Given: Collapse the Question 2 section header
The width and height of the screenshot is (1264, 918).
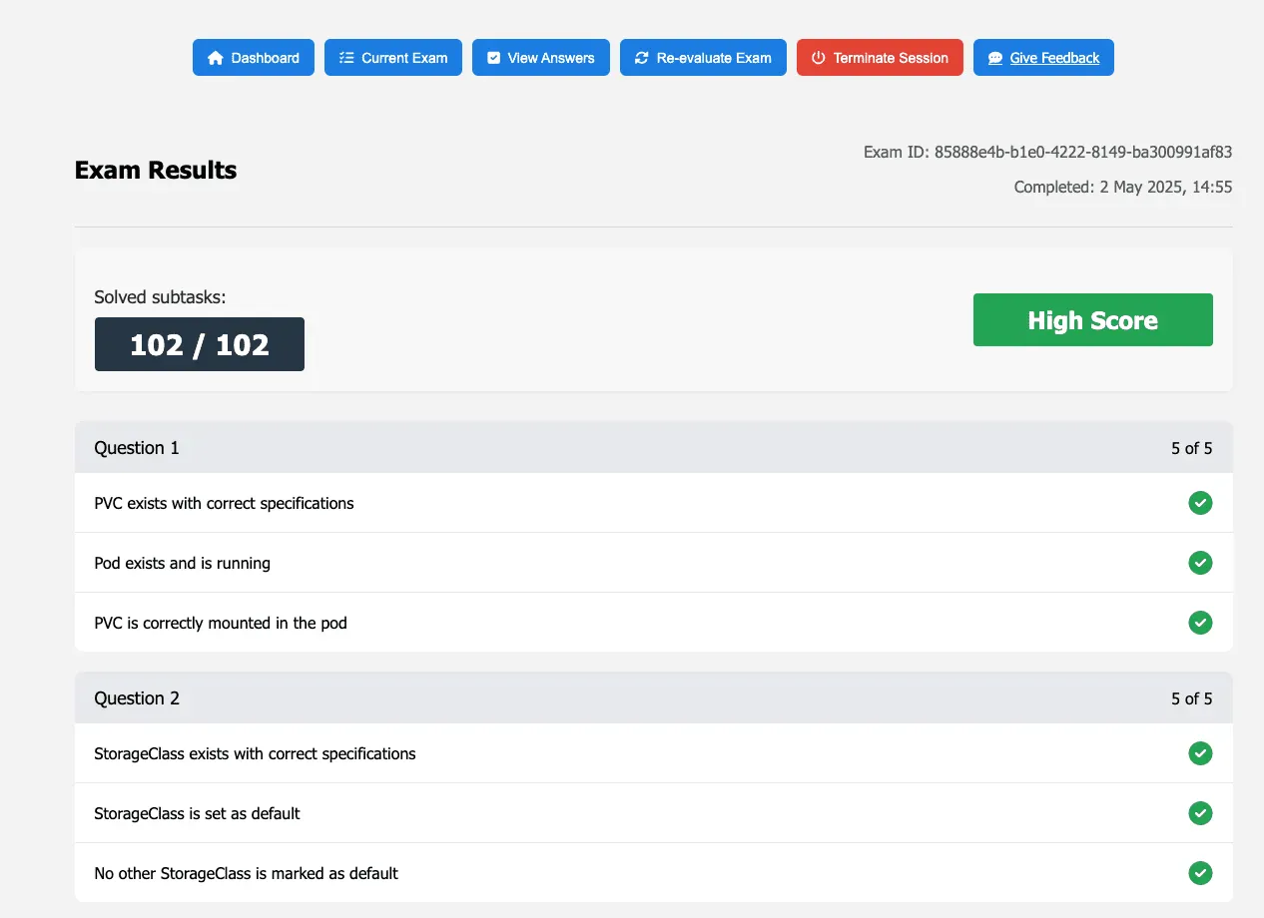Looking at the screenshot, I should click(654, 697).
